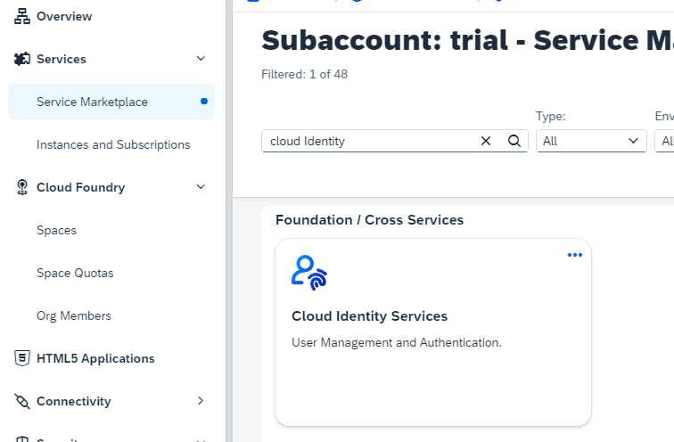Click the Connectivity icon in sidebar

point(22,401)
